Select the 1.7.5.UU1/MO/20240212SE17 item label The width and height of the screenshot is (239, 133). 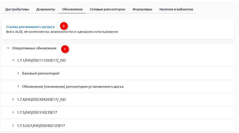pos(41,125)
